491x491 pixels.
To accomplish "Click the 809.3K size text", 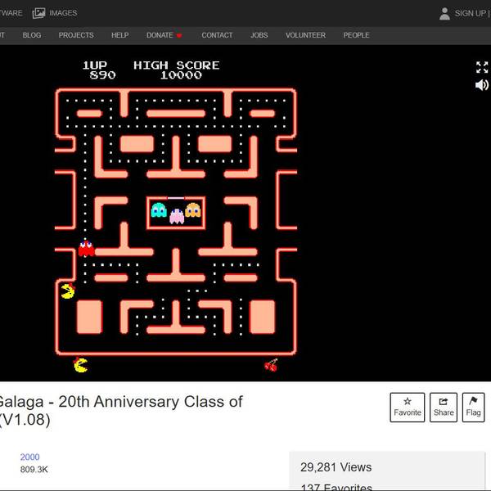I will [34, 470].
